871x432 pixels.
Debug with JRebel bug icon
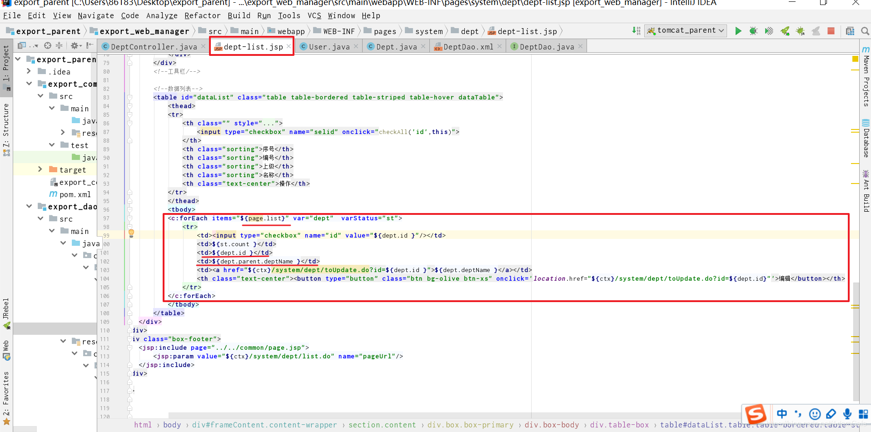pos(800,31)
